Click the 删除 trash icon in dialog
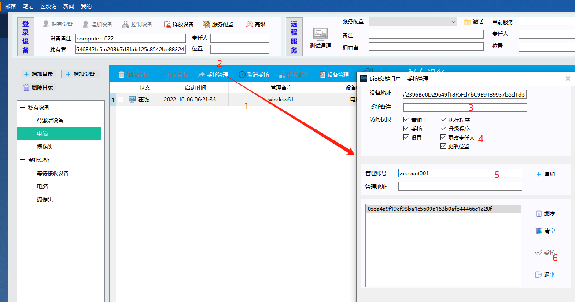575x302 pixels. pyautogui.click(x=539, y=213)
